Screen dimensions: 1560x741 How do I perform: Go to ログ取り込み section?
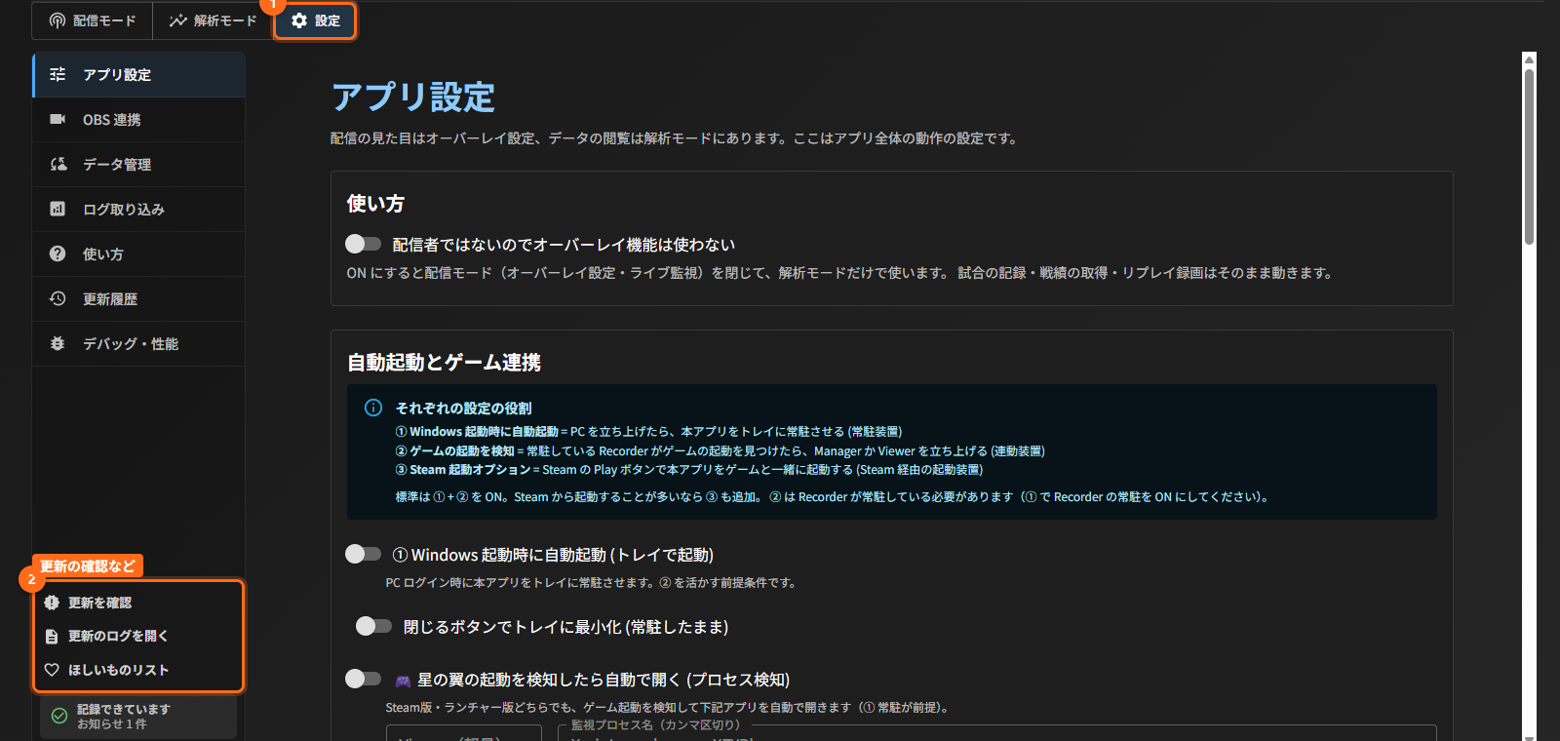138,210
